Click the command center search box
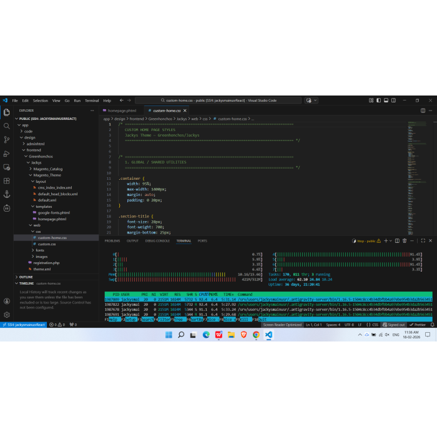The image size is (437, 437). 219,101
